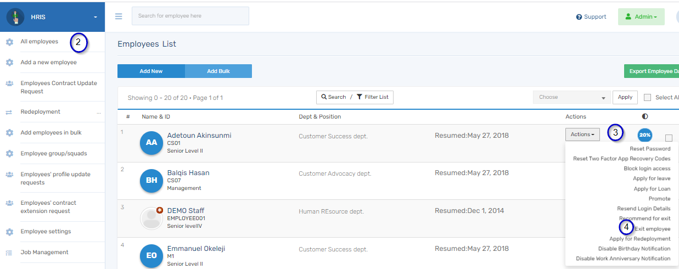Expand the Choose bulk action dropdown
The width and height of the screenshot is (679, 269).
(x=571, y=97)
